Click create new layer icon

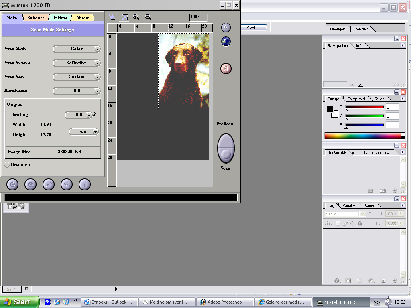coord(383,281)
